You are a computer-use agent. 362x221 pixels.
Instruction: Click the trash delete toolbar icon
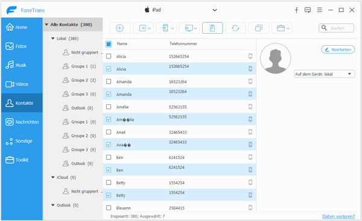point(212,28)
